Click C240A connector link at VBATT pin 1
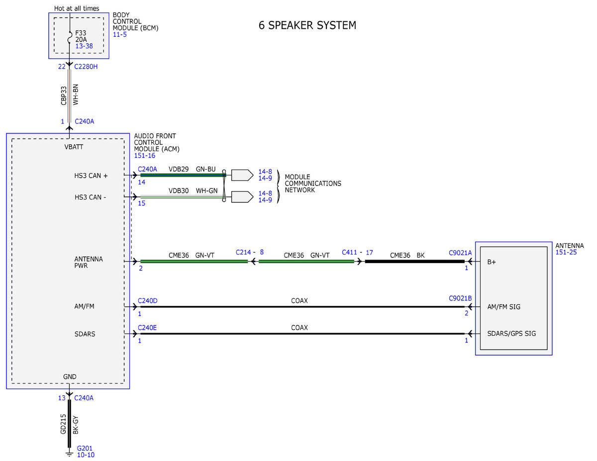Screen dimensions: 597x461 coord(84,121)
